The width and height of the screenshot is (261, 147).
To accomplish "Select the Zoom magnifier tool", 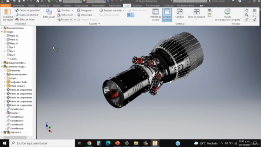I will tap(246, 15).
